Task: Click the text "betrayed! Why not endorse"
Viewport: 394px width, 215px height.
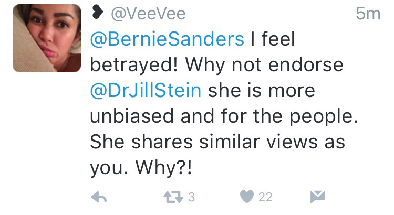Action: 216,64
